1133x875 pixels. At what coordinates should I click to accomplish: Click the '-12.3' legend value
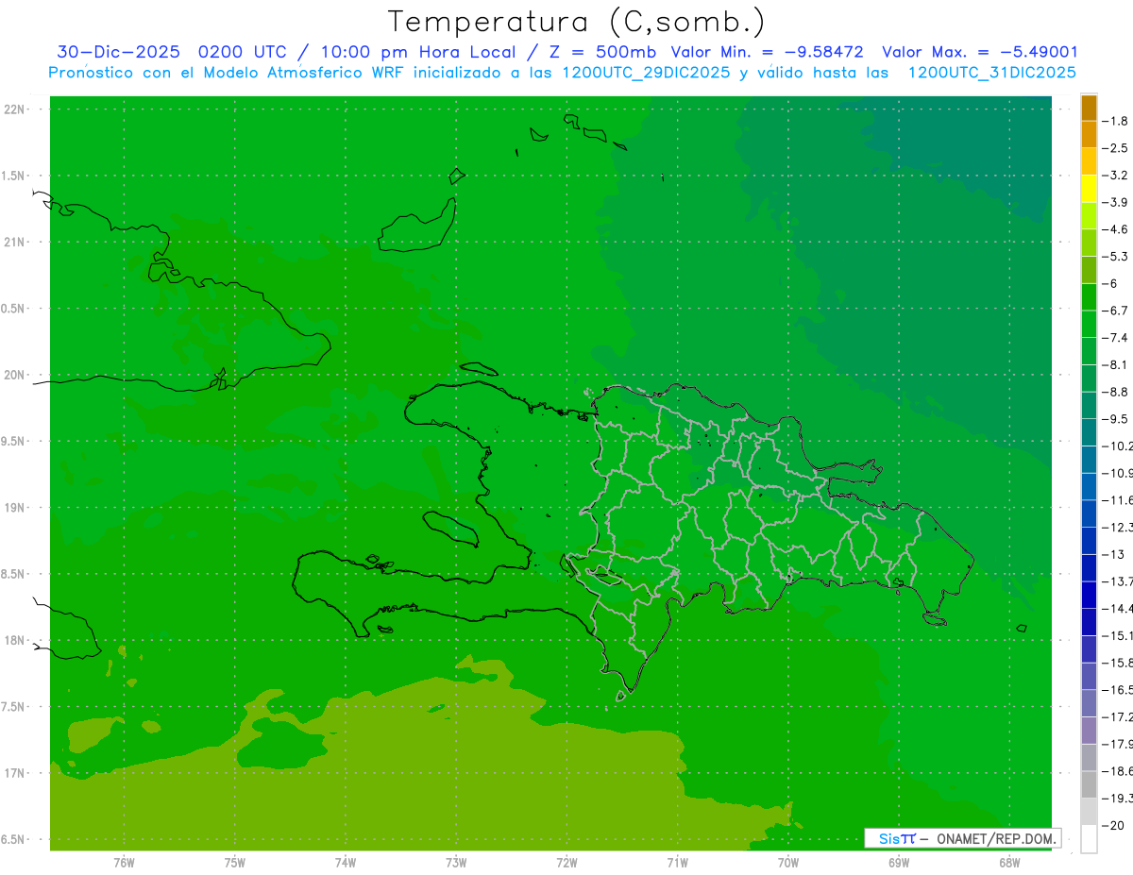pos(1117,528)
